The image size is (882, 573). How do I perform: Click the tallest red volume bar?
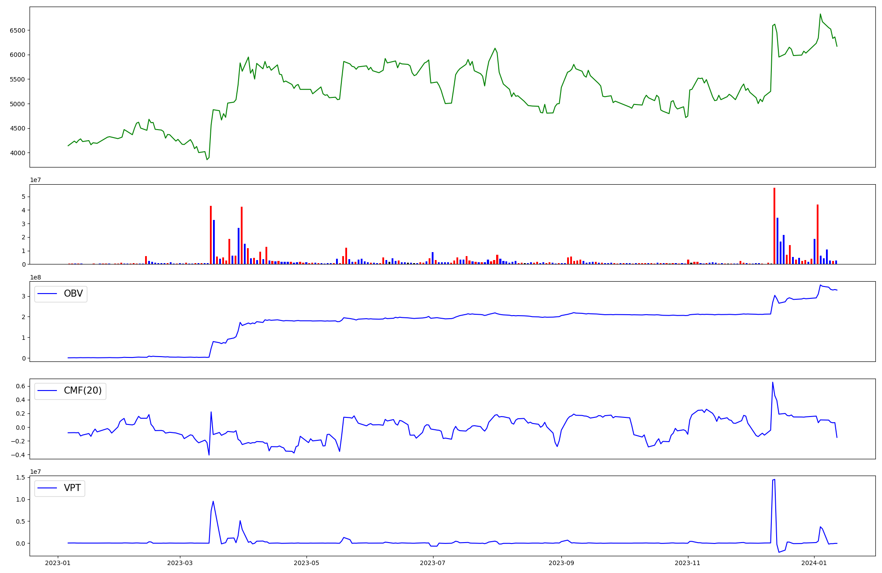(774, 225)
